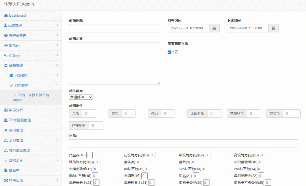
Task: Click the 邮箱标题 text field
Action: (x=114, y=28)
